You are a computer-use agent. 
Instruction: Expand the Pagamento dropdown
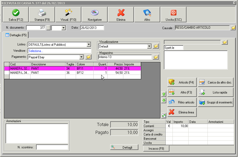(x=82, y=57)
